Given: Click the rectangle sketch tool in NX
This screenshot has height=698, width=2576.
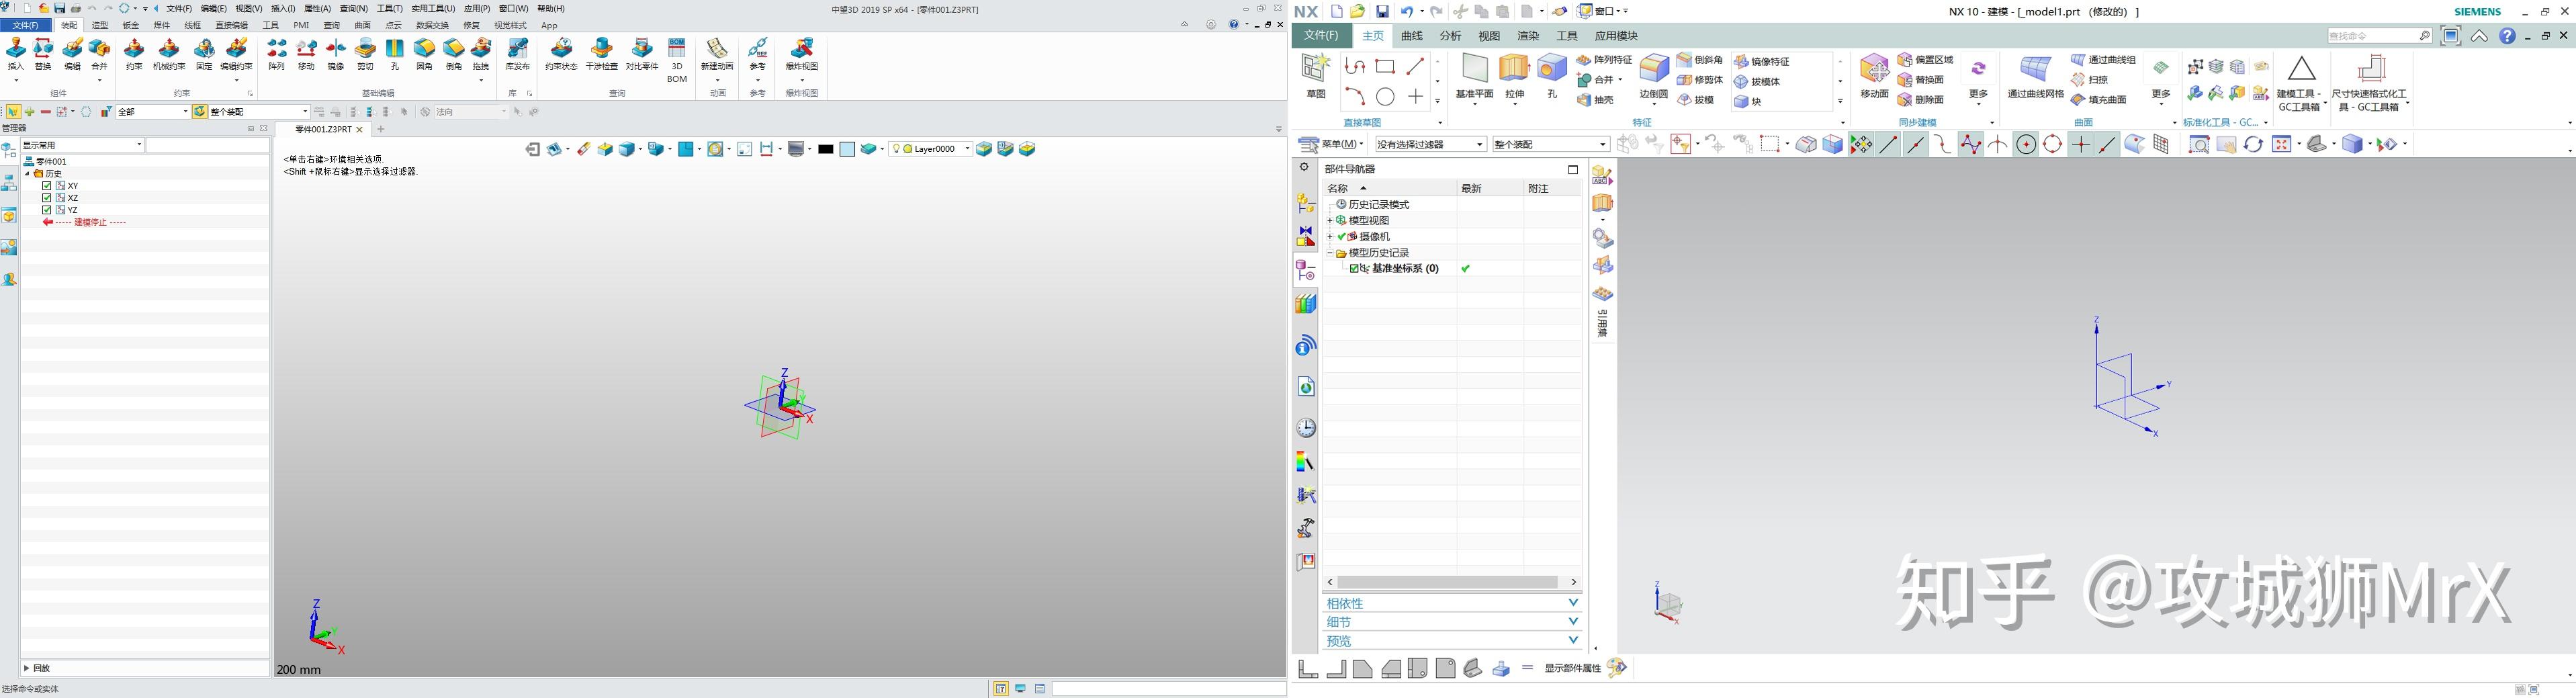Looking at the screenshot, I should click(1385, 67).
